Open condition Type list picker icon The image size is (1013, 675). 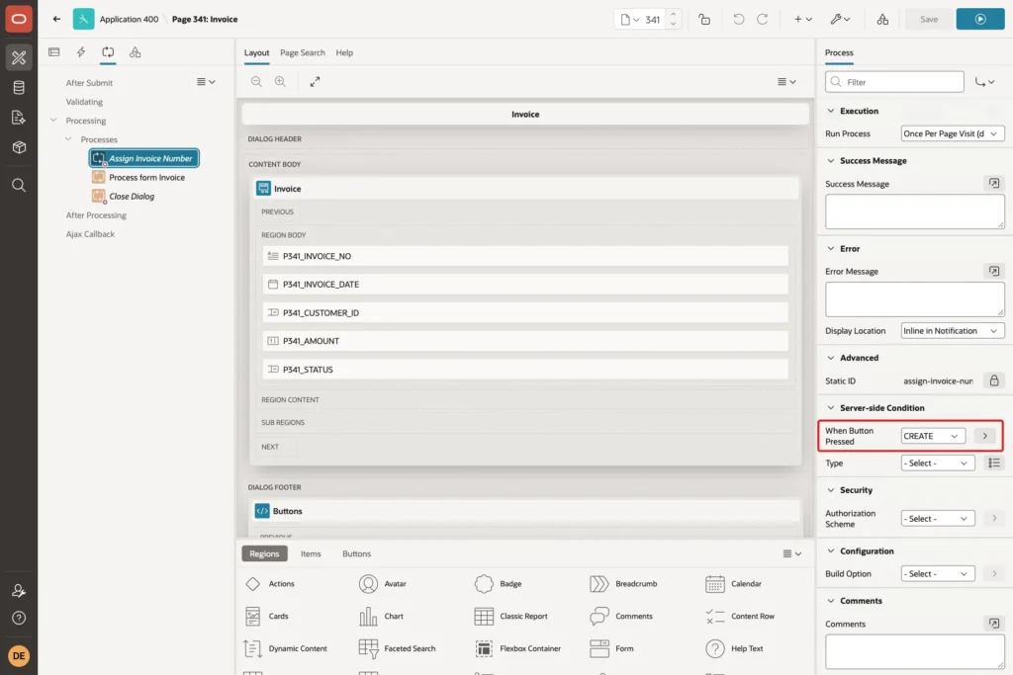[994, 464]
